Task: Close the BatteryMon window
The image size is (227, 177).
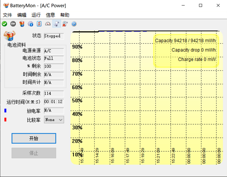Action: (218, 6)
